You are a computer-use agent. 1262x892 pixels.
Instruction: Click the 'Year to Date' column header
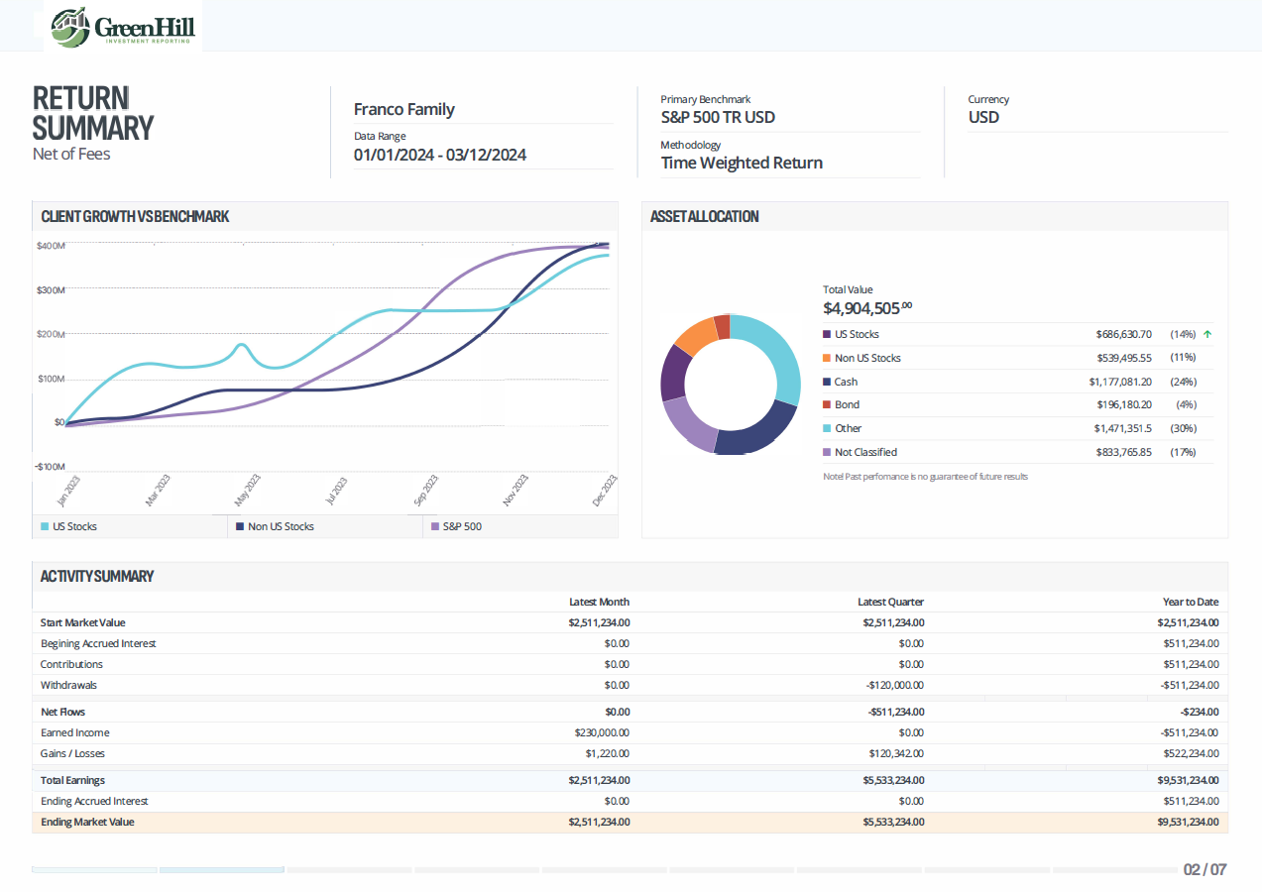1191,602
